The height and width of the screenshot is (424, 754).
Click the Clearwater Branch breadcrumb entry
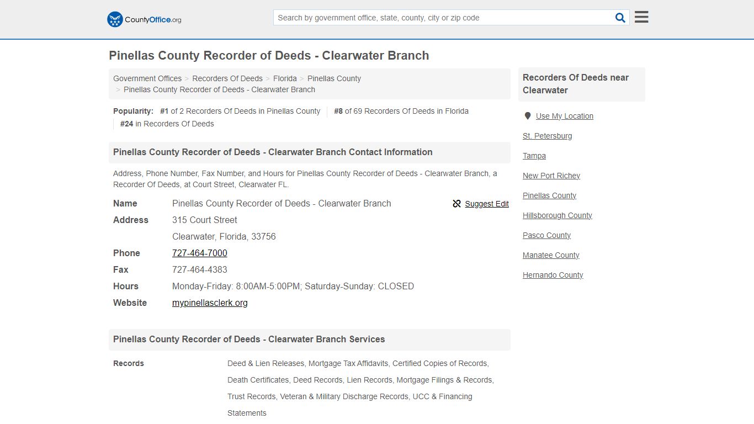(x=219, y=89)
